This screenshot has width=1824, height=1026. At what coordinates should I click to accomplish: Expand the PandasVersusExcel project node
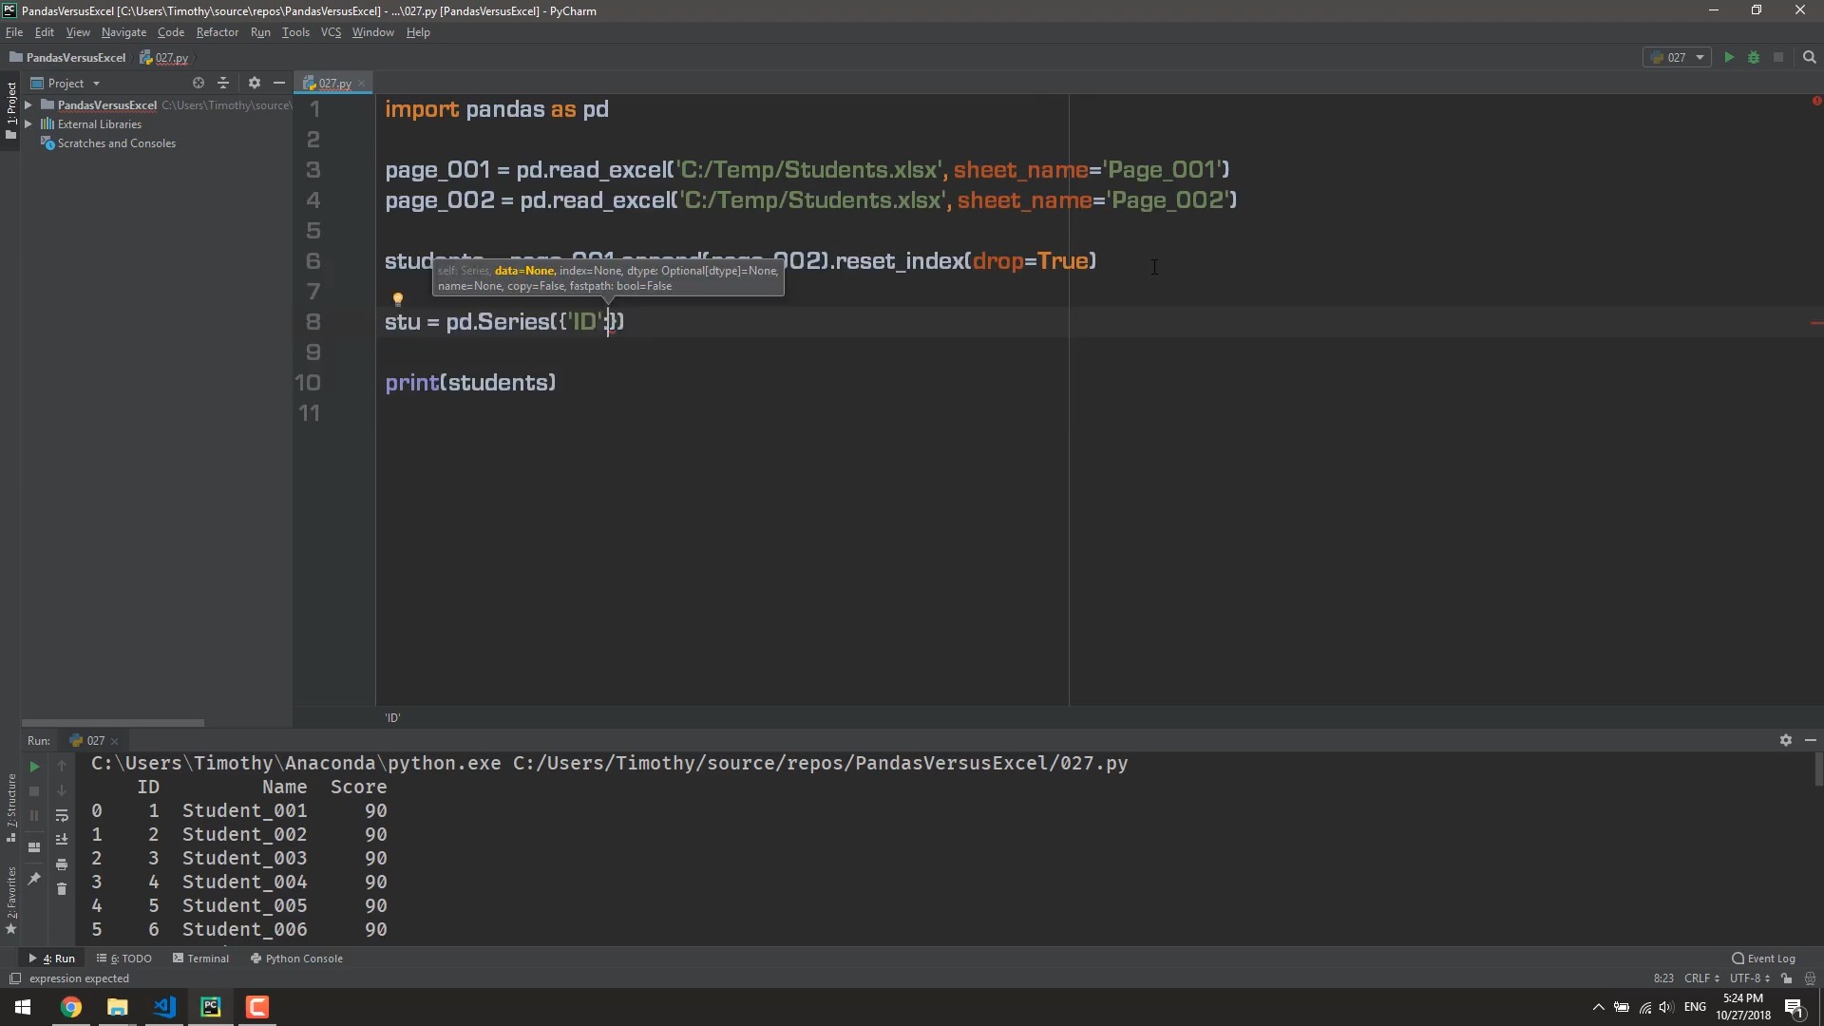pyautogui.click(x=28, y=104)
